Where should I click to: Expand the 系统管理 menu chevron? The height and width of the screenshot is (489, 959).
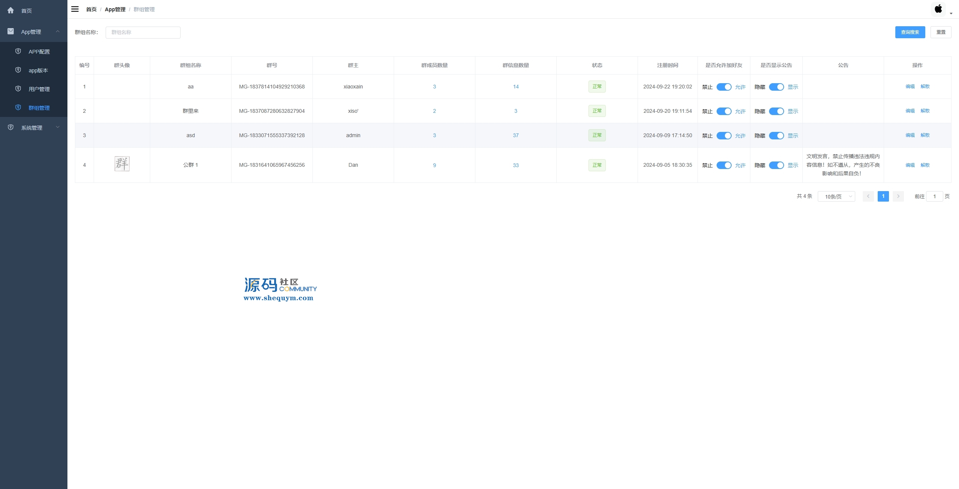[x=58, y=127]
